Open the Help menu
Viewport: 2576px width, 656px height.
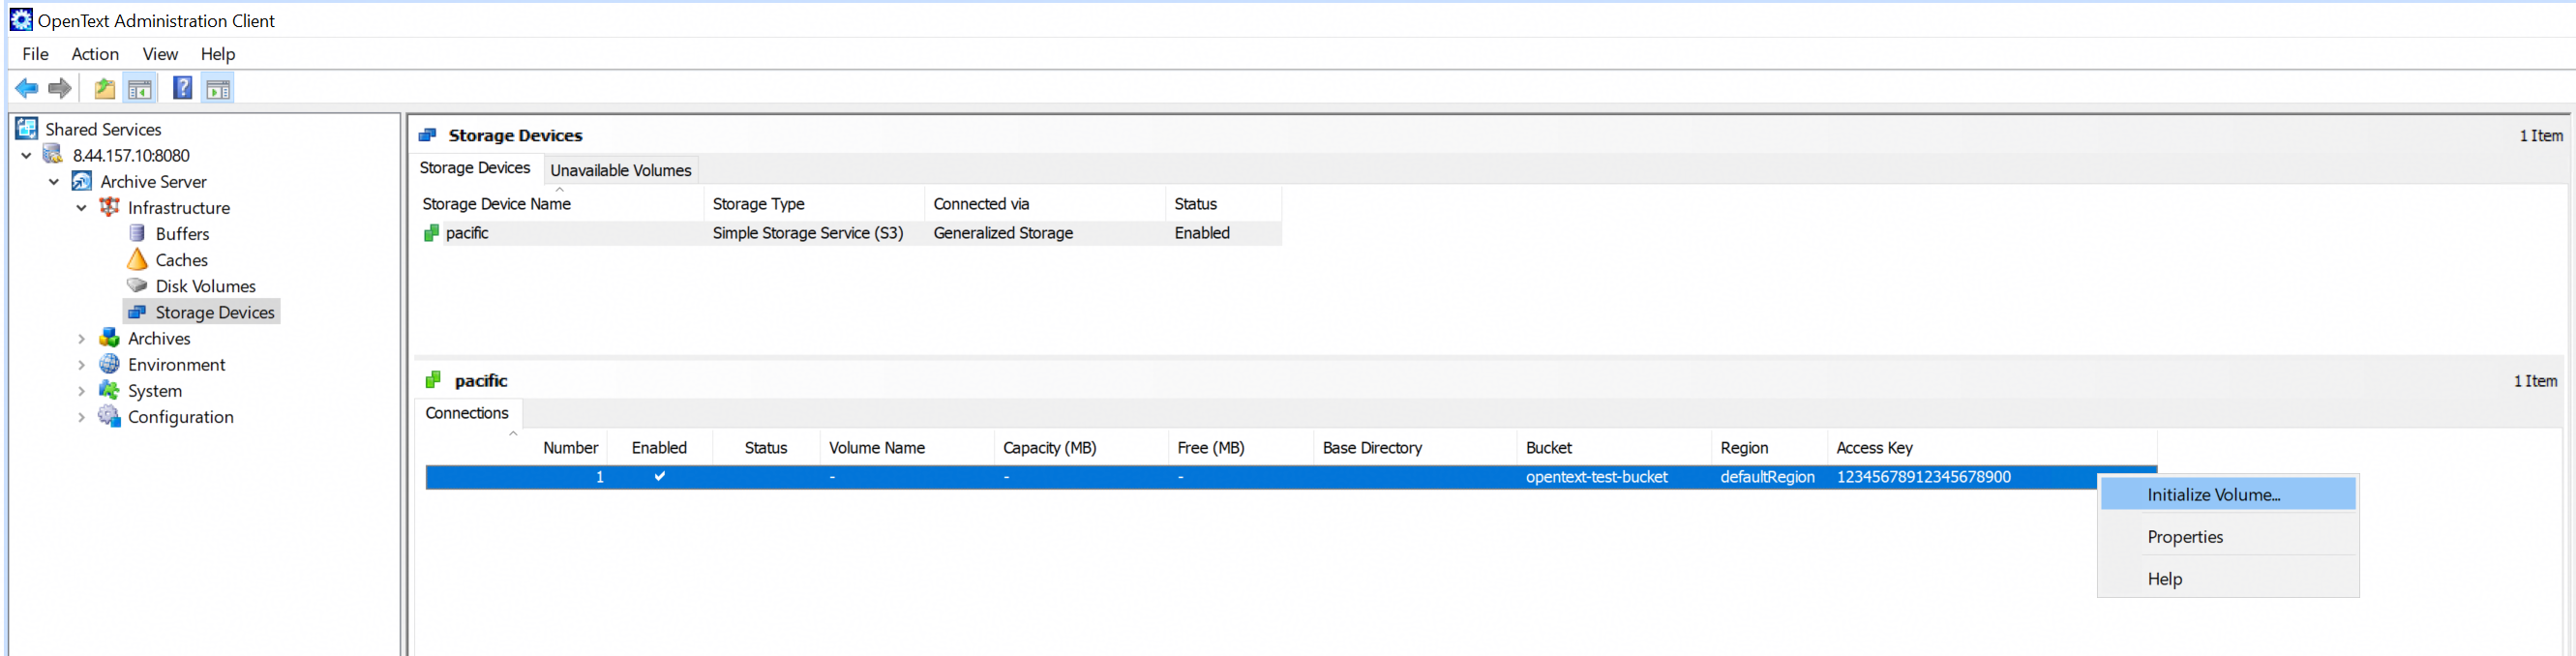tap(218, 54)
